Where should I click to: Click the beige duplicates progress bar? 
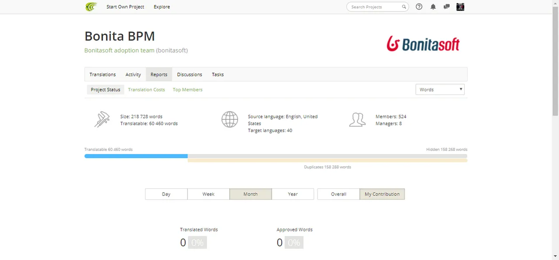pyautogui.click(x=328, y=160)
